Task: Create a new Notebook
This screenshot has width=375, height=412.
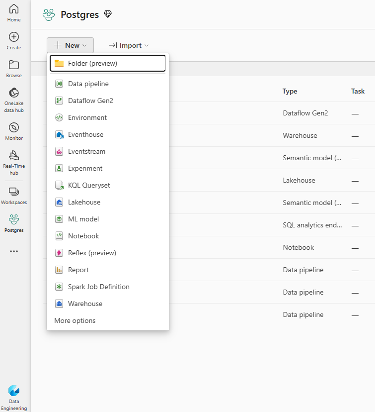Action: click(x=107, y=236)
